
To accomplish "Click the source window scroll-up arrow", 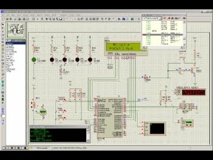I will click(184, 22).
